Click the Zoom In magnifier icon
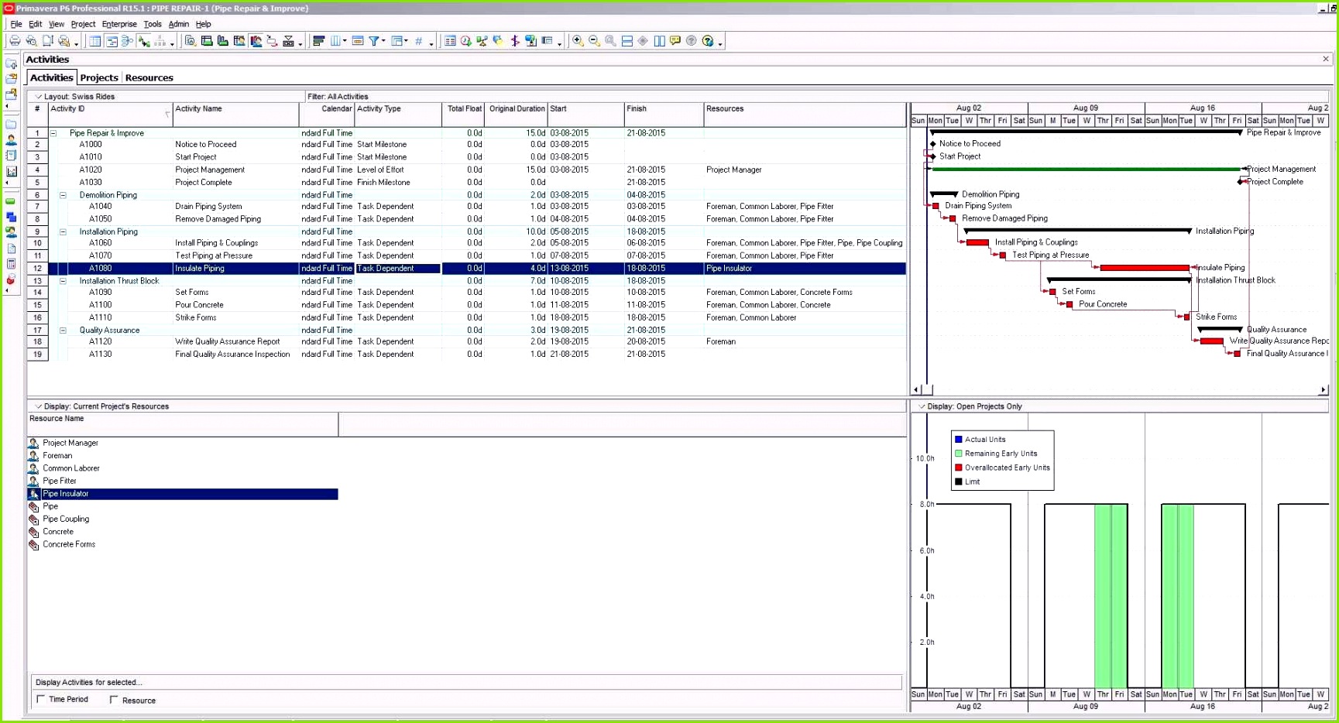Screen dimensions: 1339x723 pos(578,41)
